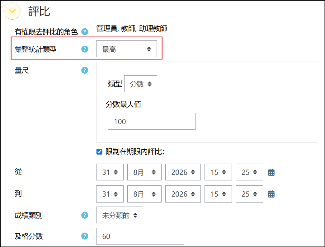Click the 管理員, 教師, 助理教師 roles text
This screenshot has height=247, width=325.
pos(132,28)
